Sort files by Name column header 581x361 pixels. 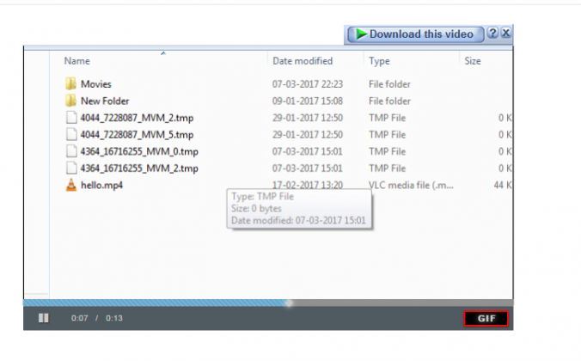(76, 62)
